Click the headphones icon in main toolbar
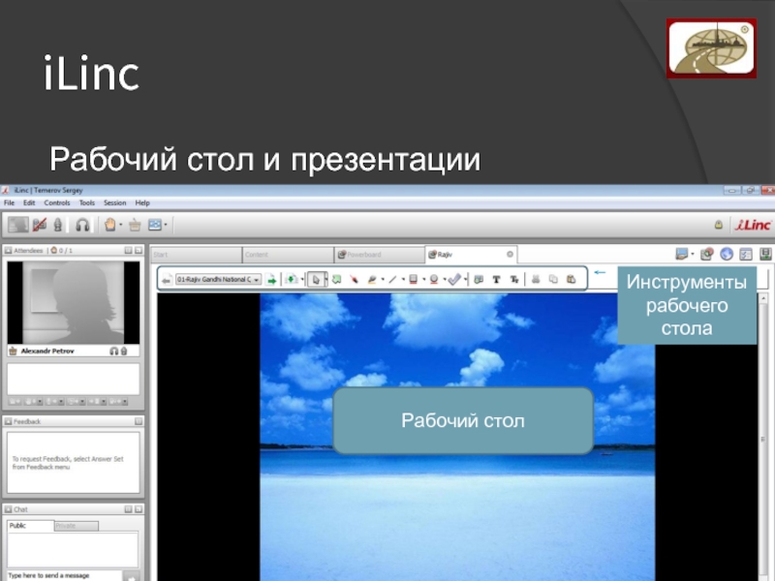The image size is (775, 581). click(x=82, y=226)
